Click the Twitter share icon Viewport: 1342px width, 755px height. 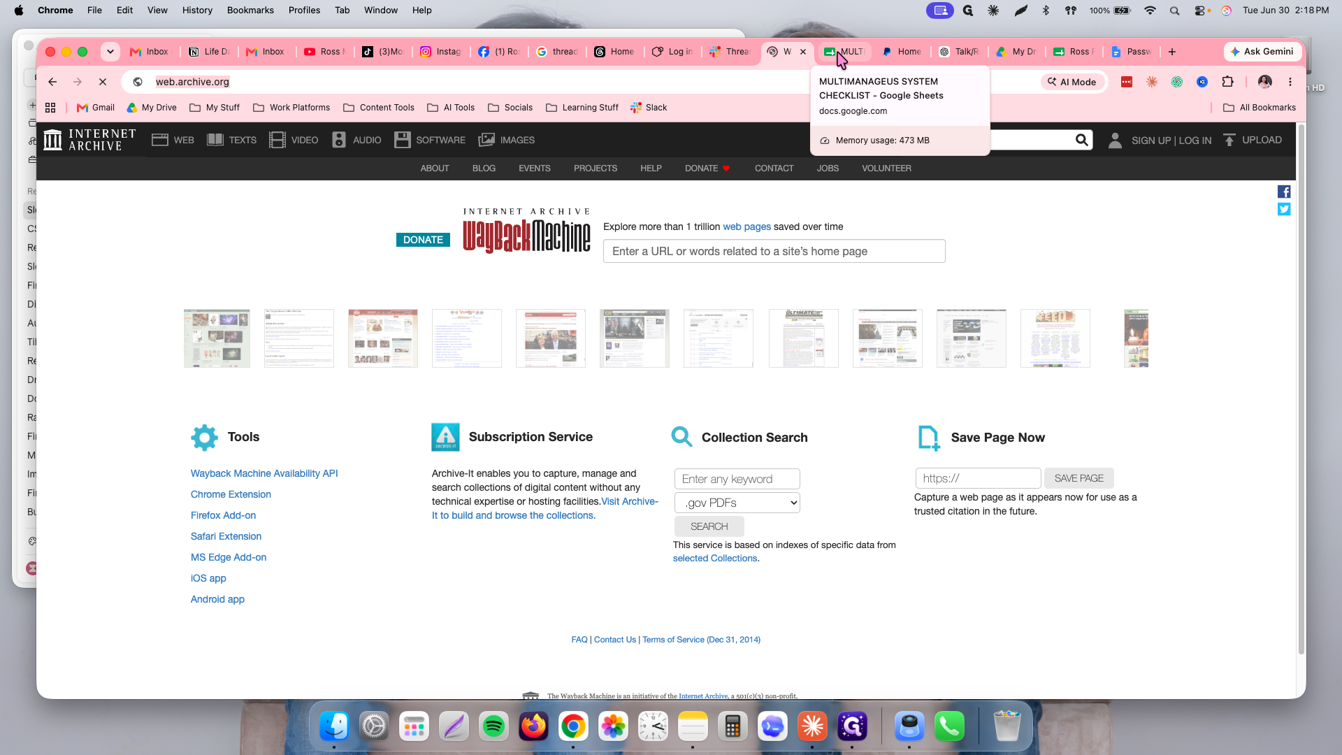(x=1284, y=209)
